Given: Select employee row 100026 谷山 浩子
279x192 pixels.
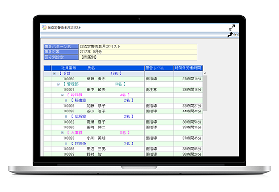Looking at the screenshot, I should 123,112.
